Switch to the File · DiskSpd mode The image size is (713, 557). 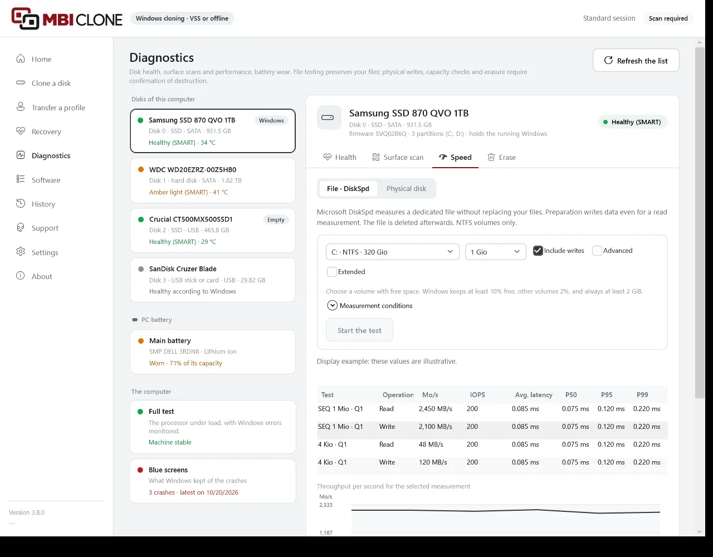click(x=348, y=188)
